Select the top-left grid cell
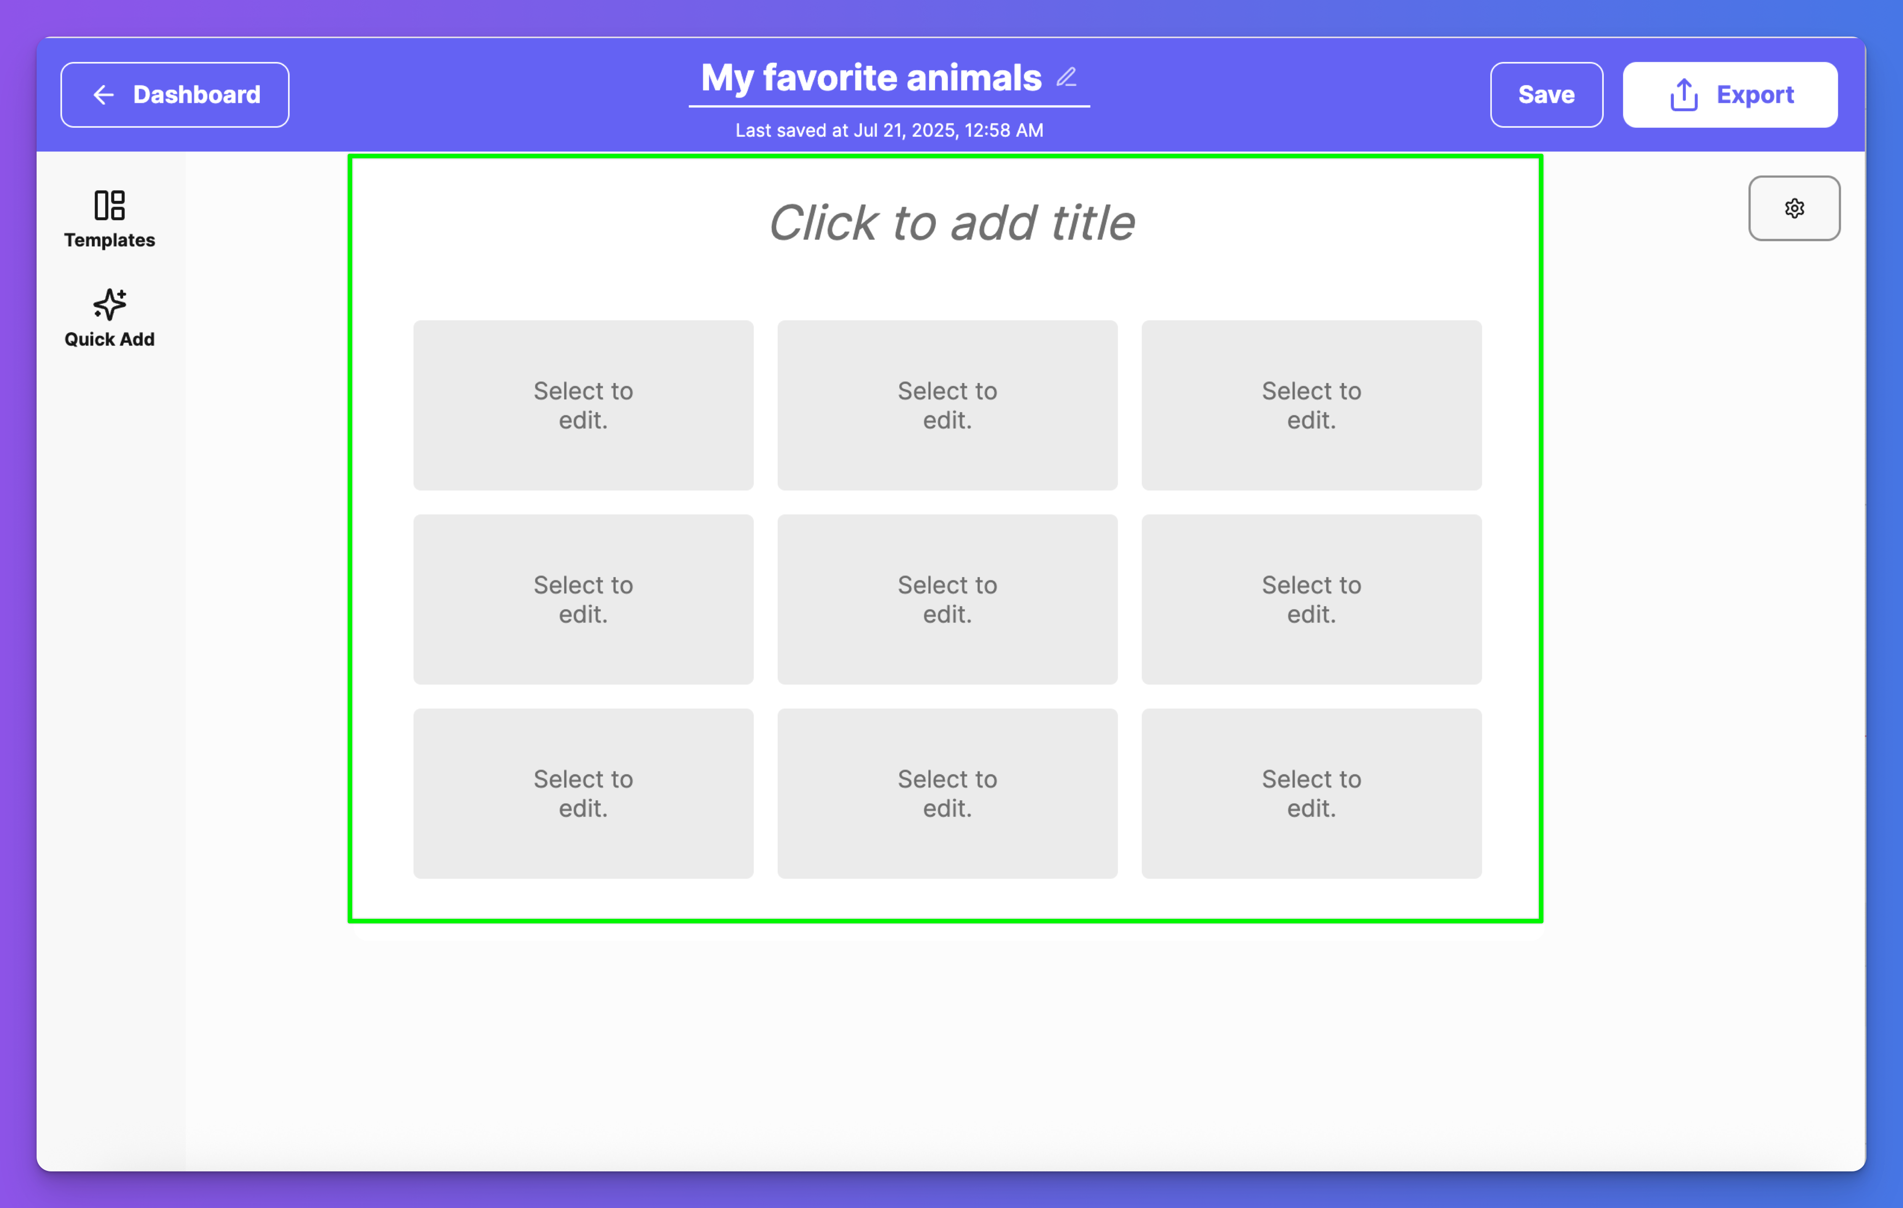Image resolution: width=1903 pixels, height=1208 pixels. (x=583, y=405)
